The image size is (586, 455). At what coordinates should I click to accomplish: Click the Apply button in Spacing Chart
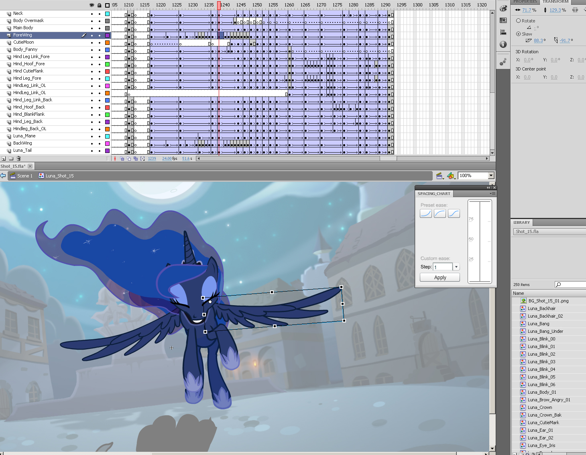point(440,277)
